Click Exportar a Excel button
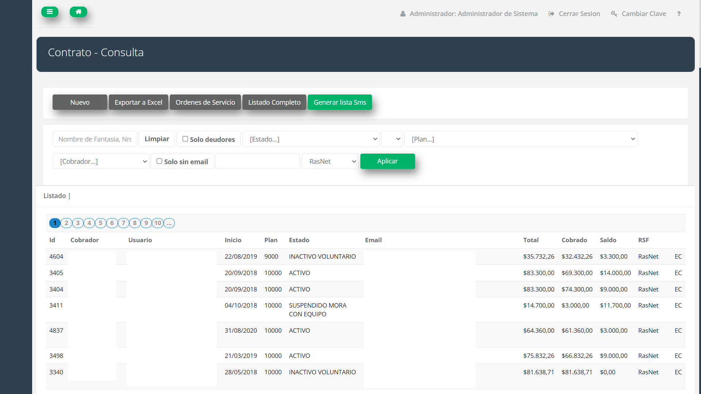701x394 pixels. 138,102
